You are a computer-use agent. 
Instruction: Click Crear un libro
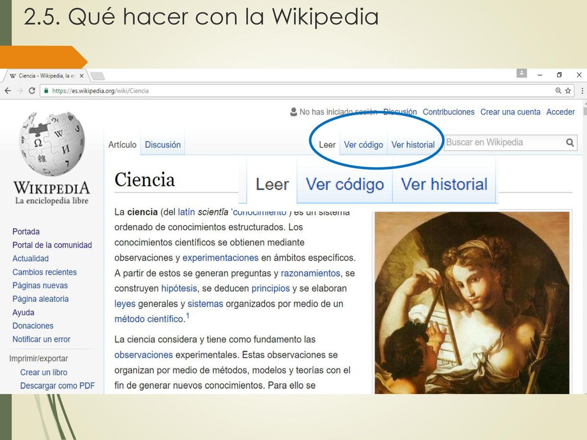(x=44, y=372)
